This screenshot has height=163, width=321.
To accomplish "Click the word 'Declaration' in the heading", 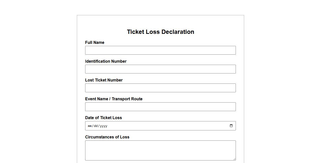I will [178, 32].
